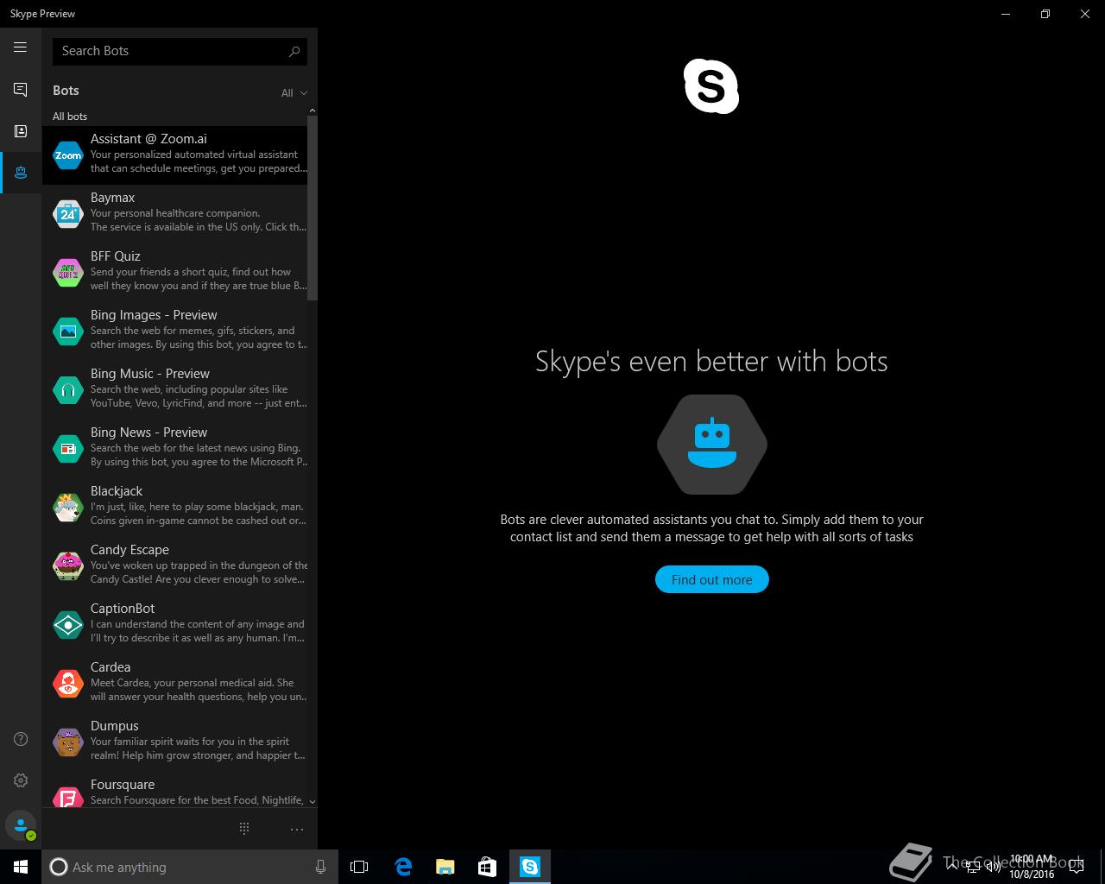This screenshot has width=1105, height=884.
Task: Click the Skype taskbar icon
Action: [x=529, y=867]
